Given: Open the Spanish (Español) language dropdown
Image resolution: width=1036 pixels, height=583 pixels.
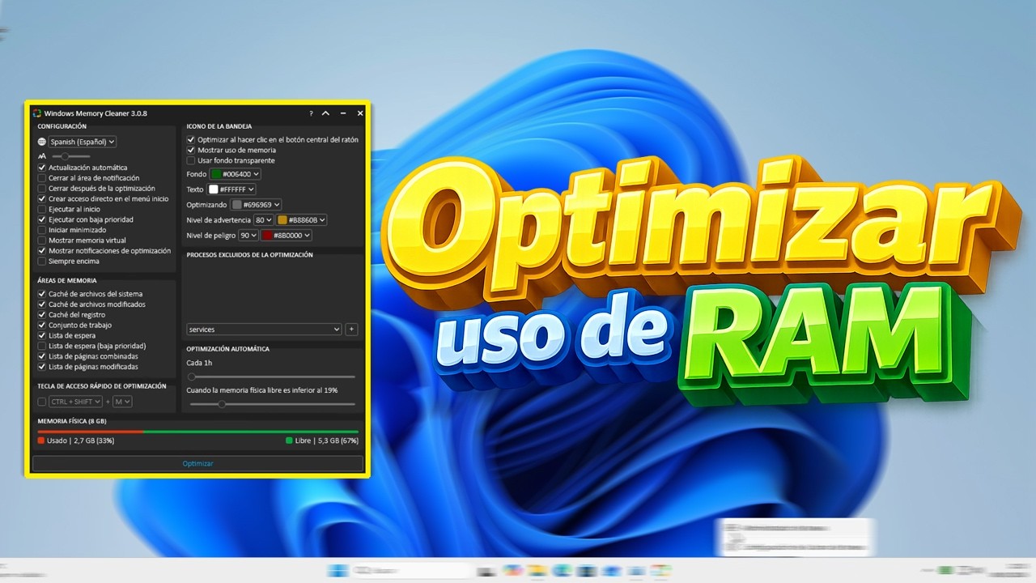Looking at the screenshot, I should (82, 142).
